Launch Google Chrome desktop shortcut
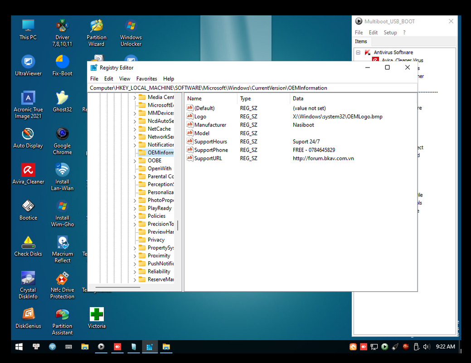This screenshot has height=363, width=471. [x=62, y=141]
